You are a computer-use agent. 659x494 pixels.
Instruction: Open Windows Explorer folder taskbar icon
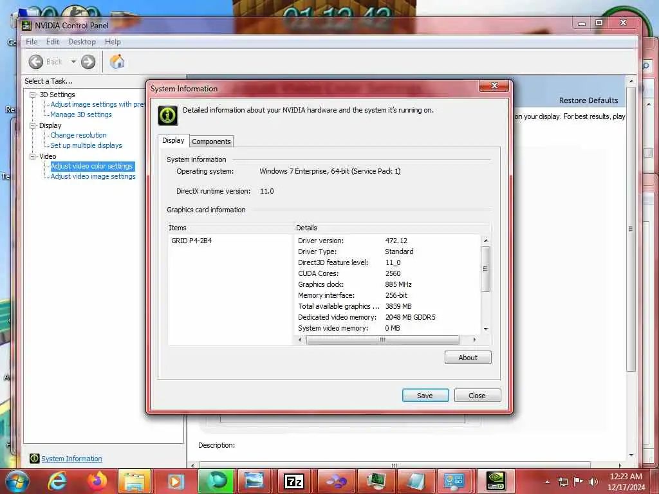pyautogui.click(x=135, y=481)
